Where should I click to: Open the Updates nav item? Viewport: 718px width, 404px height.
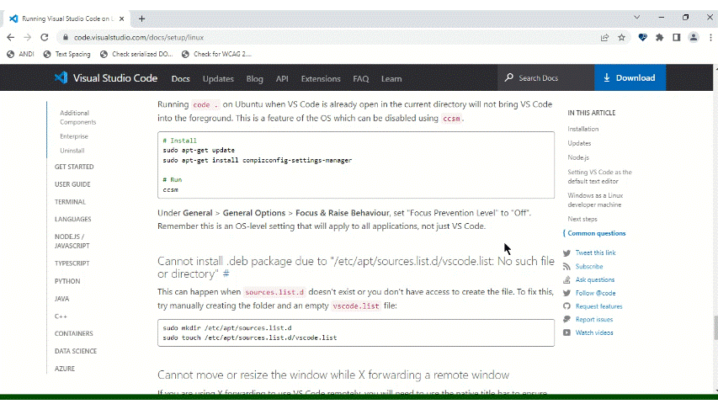click(x=218, y=79)
